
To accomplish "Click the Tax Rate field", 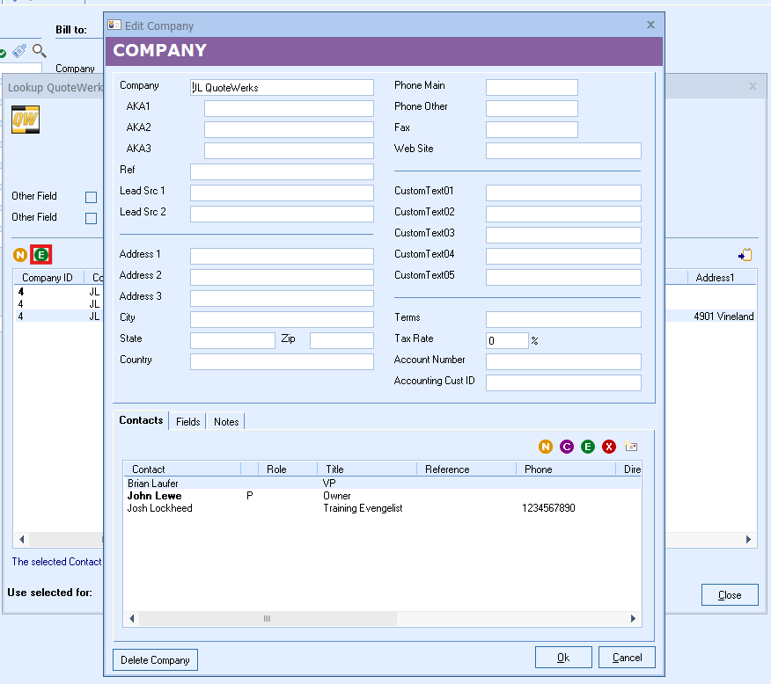I will 508,341.
